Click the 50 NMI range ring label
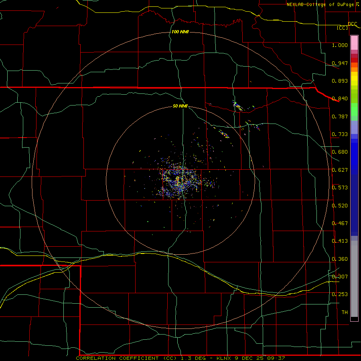The width and height of the screenshot is (361, 361). click(x=180, y=106)
